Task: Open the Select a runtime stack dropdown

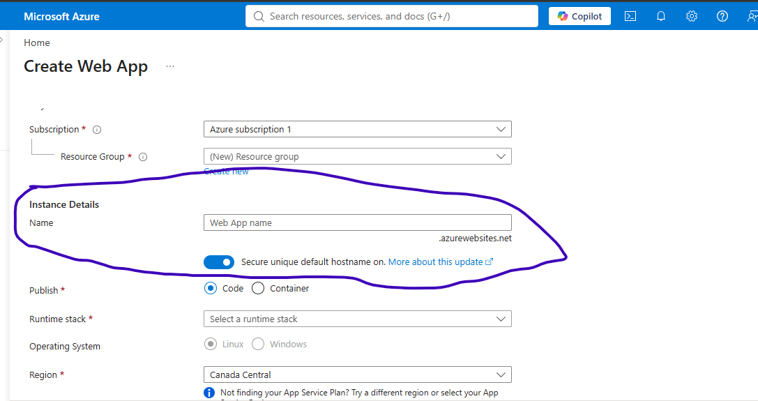Action: point(357,319)
